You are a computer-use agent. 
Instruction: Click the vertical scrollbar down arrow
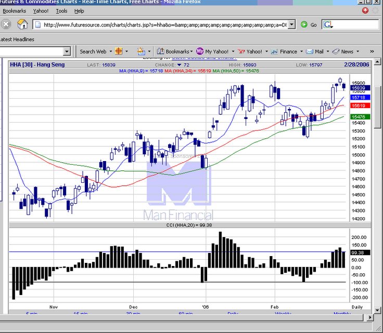(377, 310)
